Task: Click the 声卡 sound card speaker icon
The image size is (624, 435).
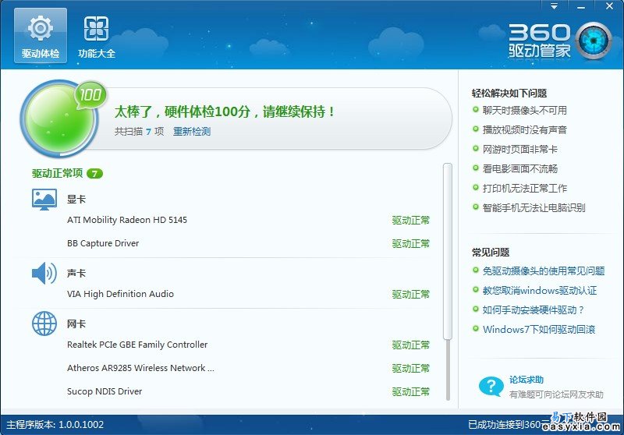Action: [x=44, y=273]
